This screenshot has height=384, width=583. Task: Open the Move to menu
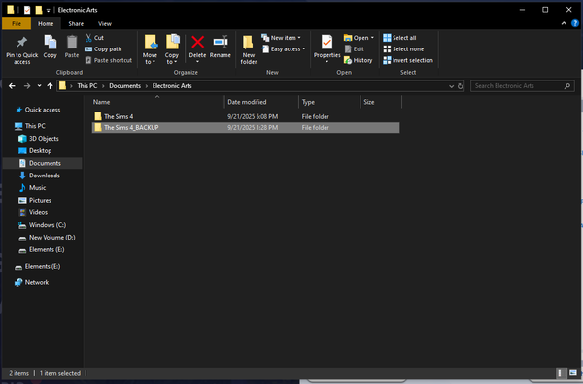pos(151,49)
